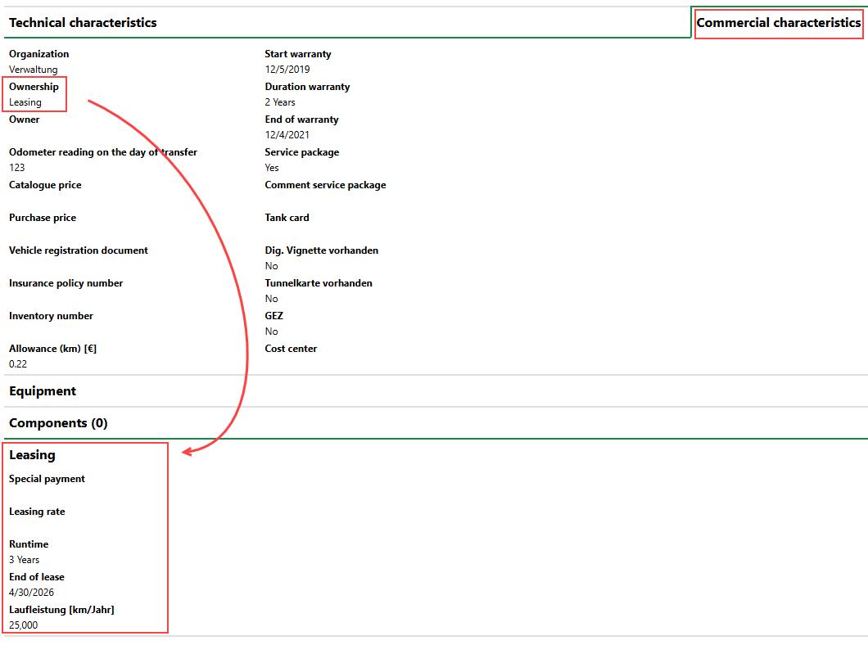Screen dimensions: 868x645
Task: Toggle the Dig. Vignette vorhanden "No" value
Action: point(271,266)
